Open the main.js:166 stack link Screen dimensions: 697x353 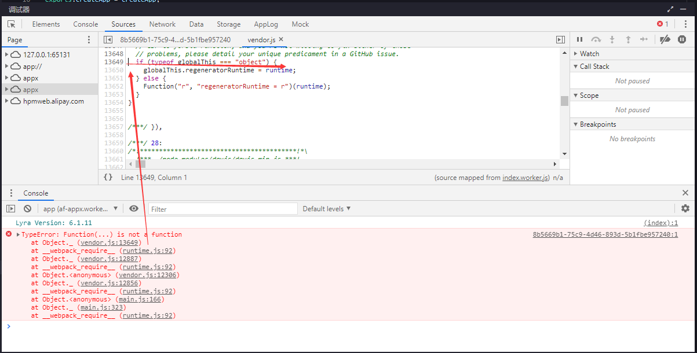141,299
